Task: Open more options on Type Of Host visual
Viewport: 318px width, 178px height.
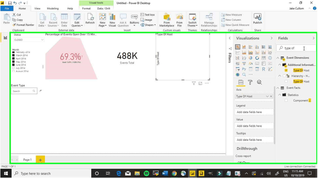Action: 207,83
